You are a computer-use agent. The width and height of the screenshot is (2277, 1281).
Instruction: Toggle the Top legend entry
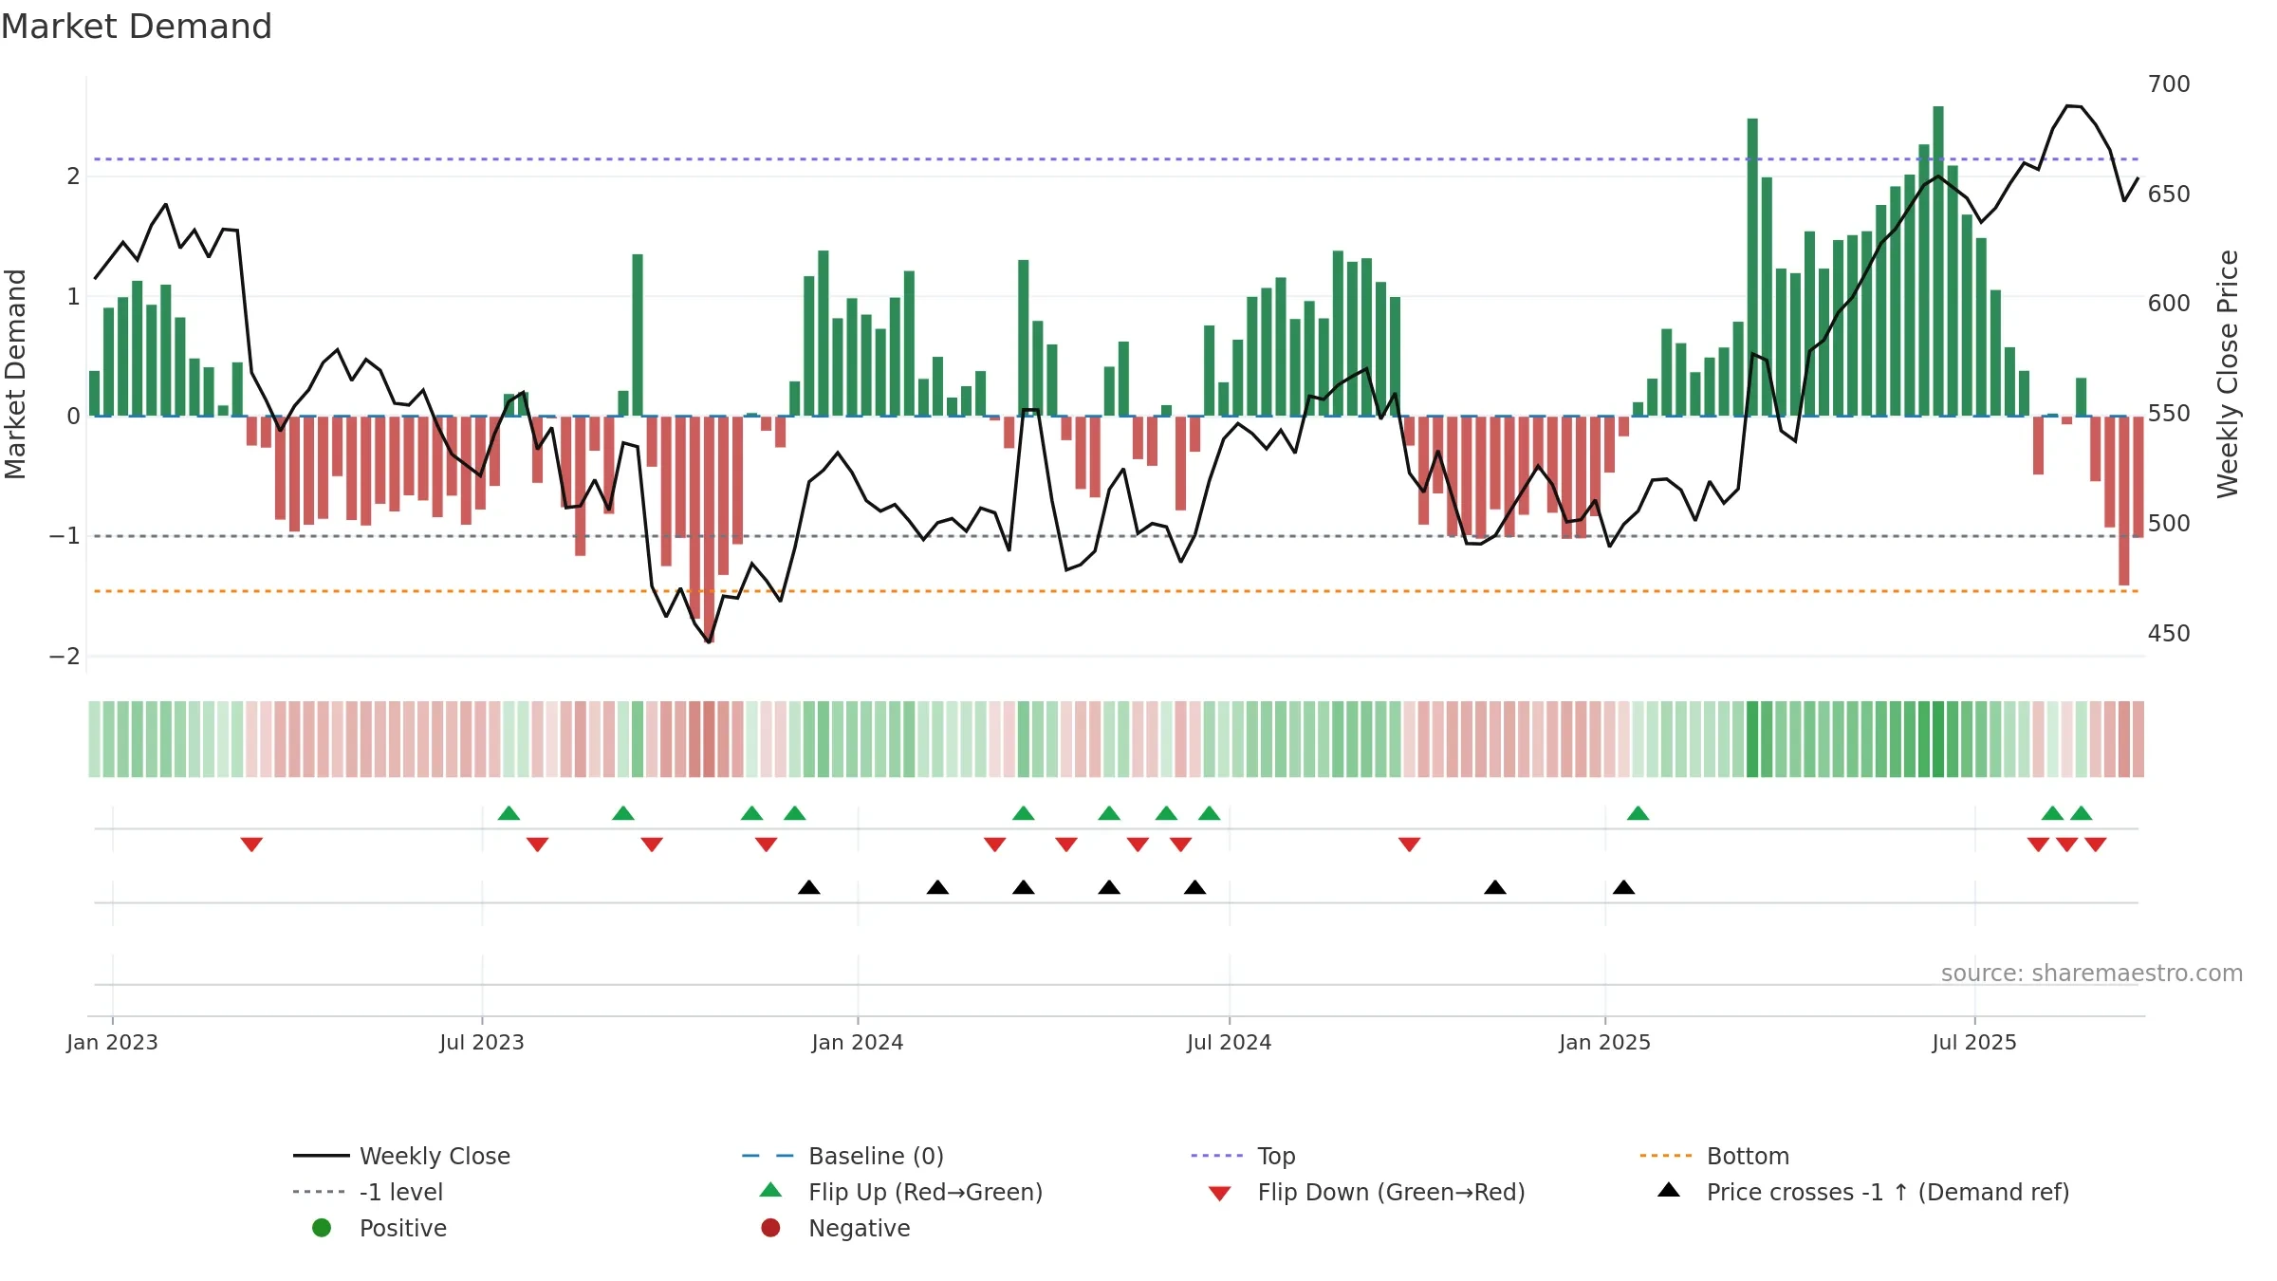(1243, 1156)
